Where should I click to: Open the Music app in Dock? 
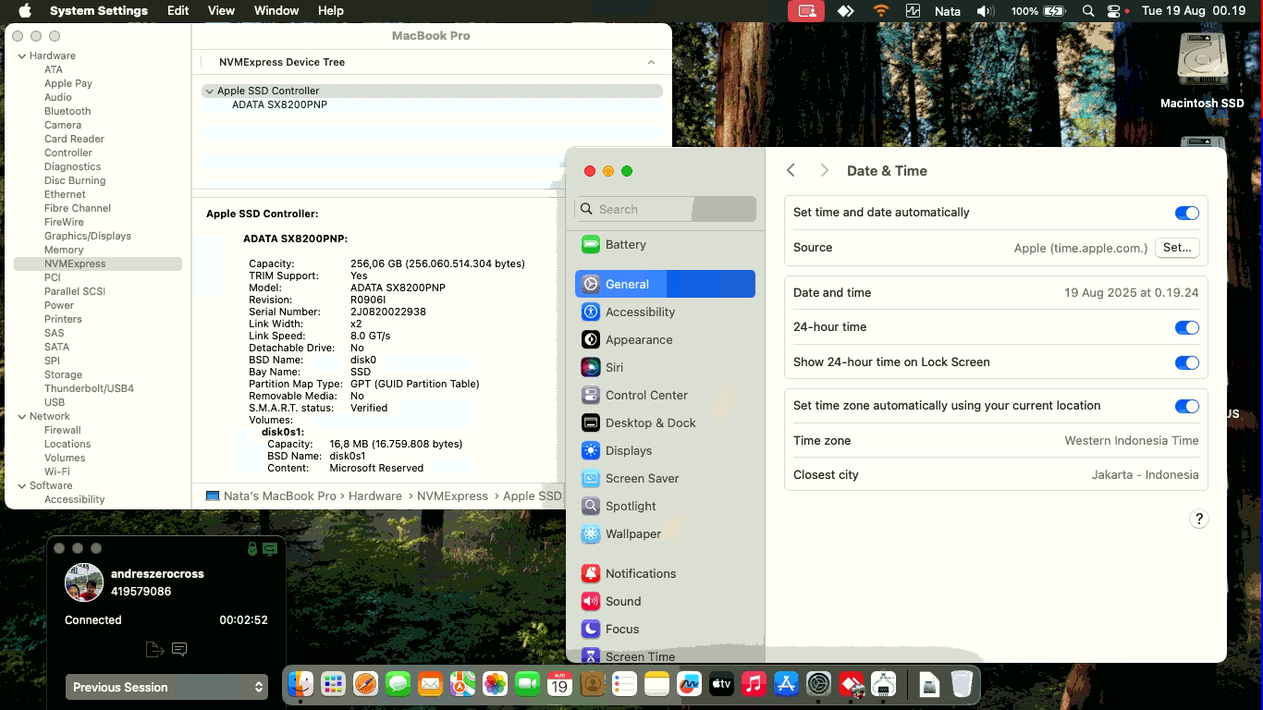click(754, 684)
